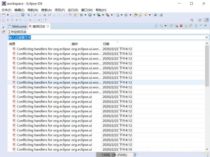This screenshot has height=157, width=210.
Task: Click the heap status memory bar
Action: click(115, 155)
